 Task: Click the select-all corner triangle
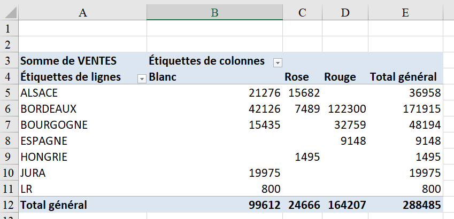point(9,13)
